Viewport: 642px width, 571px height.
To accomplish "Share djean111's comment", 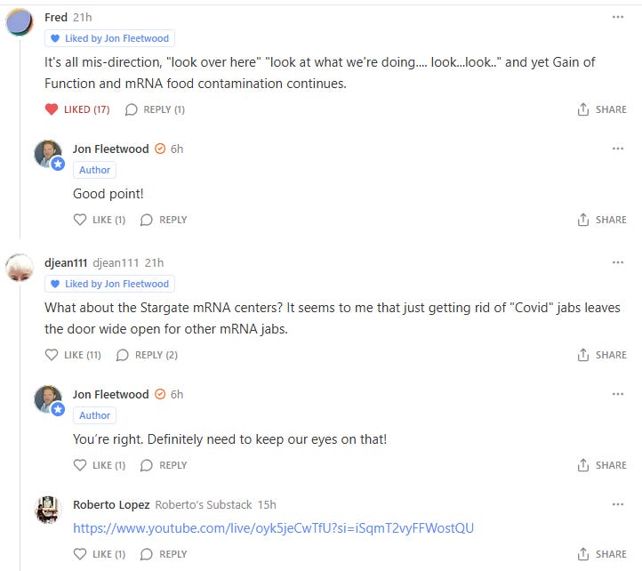I will [x=602, y=355].
